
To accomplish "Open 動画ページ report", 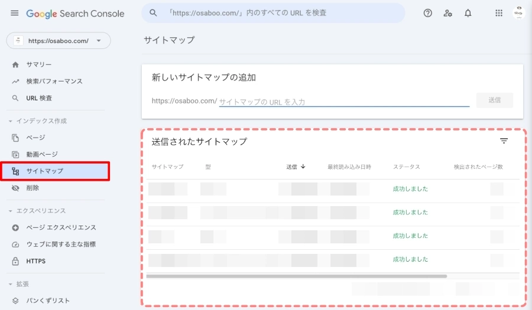I will tap(42, 155).
